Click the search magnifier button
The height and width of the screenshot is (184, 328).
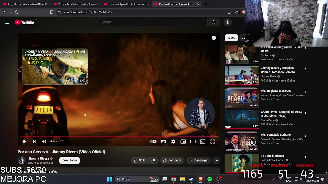point(214,22)
